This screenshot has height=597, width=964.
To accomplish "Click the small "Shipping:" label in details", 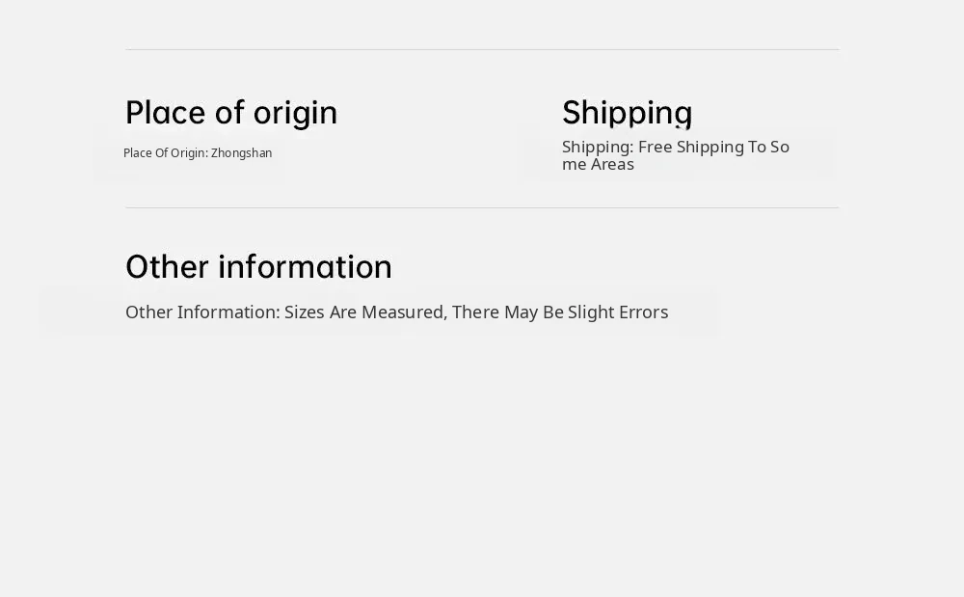I will click(x=598, y=147).
